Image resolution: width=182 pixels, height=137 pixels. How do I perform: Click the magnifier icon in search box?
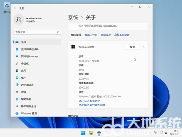click(x=58, y=32)
